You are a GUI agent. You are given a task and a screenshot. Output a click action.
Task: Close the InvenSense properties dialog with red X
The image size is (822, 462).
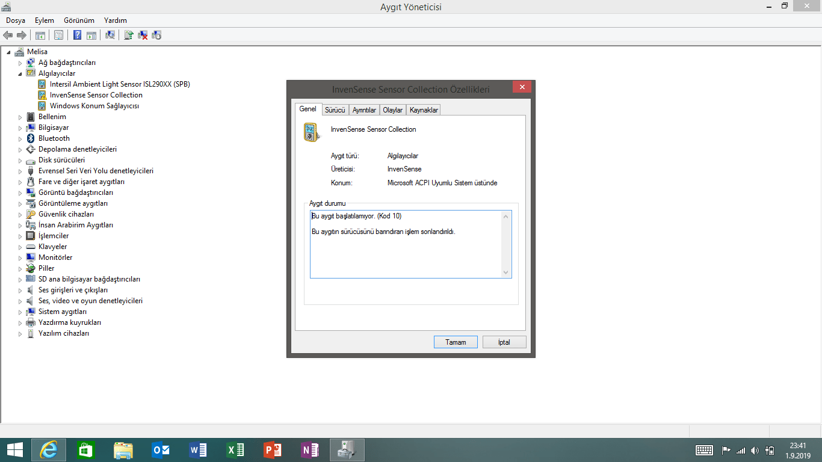click(522, 87)
